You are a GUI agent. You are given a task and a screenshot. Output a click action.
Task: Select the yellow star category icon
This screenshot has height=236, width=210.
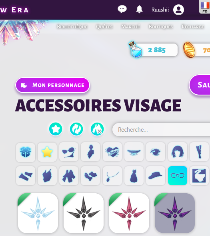click(x=47, y=152)
